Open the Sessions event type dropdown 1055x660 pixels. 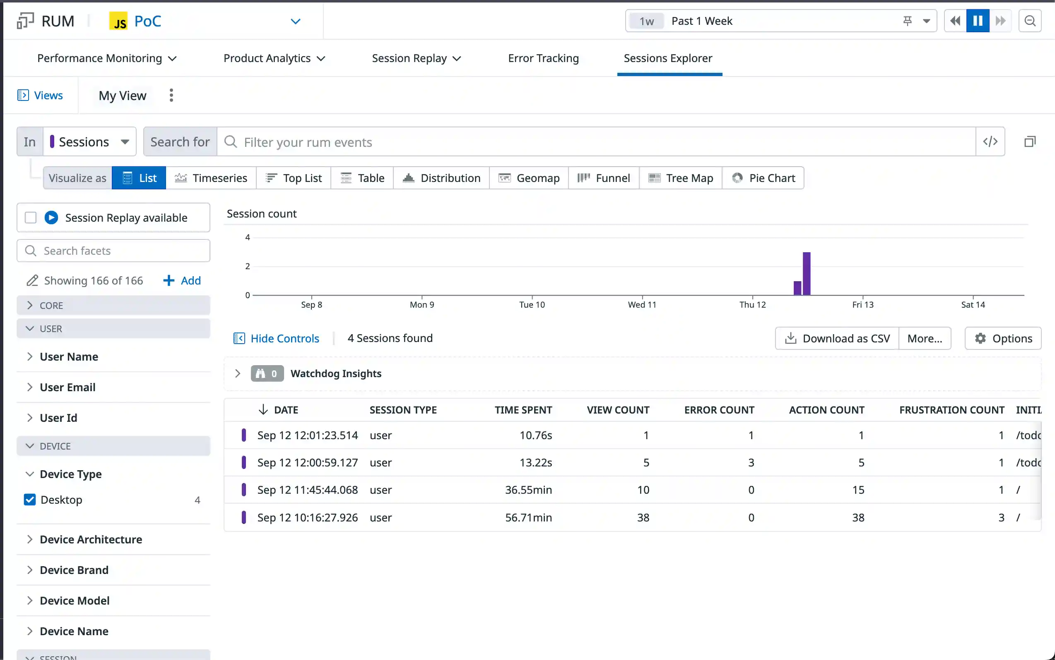89,141
